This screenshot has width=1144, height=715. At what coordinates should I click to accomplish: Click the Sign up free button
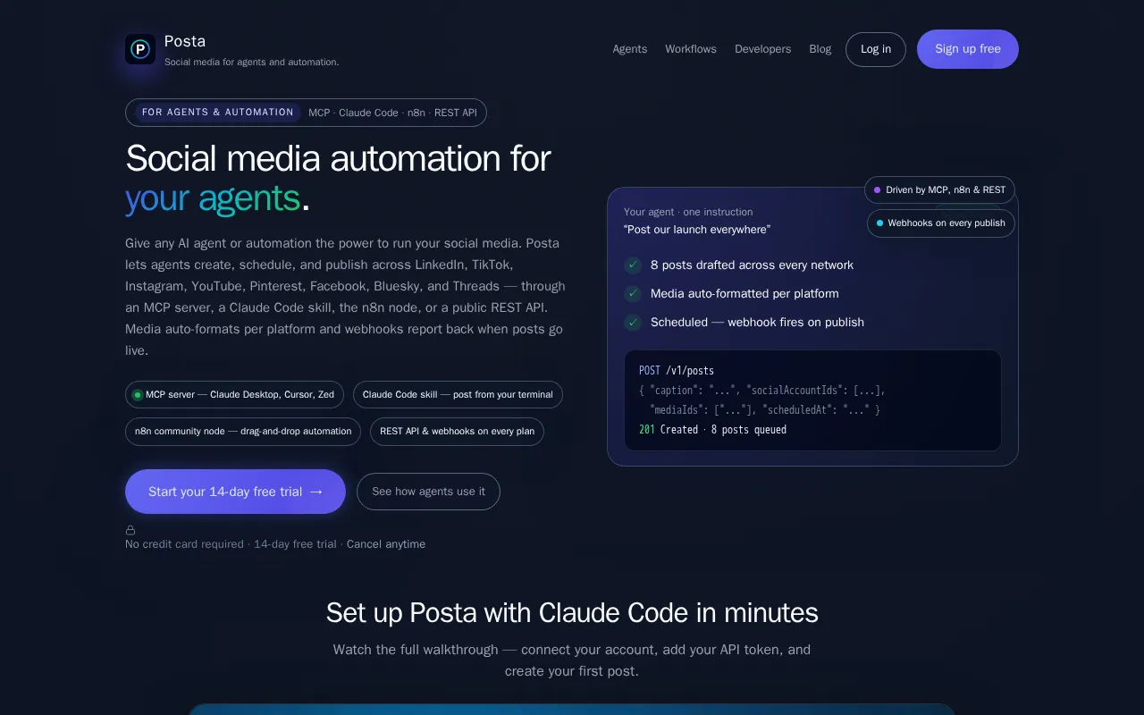[x=968, y=49]
